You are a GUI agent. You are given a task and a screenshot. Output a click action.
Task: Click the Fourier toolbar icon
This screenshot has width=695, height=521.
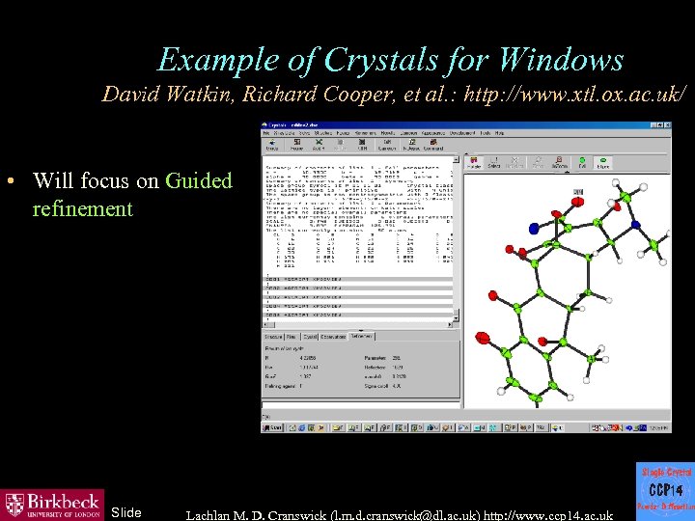coord(296,145)
